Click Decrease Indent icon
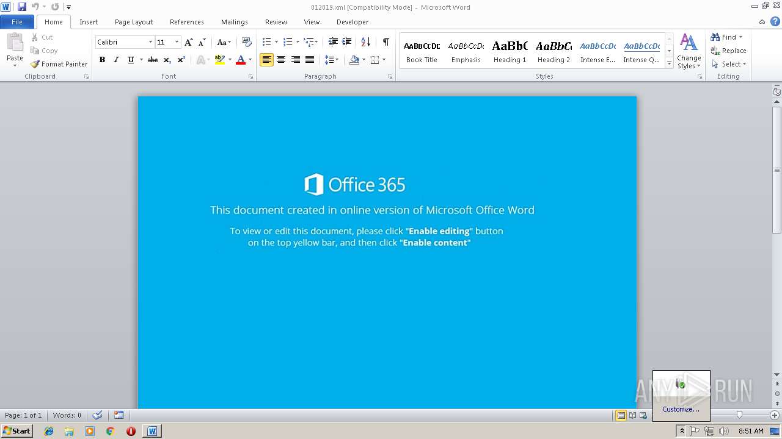782x439 pixels. (333, 42)
